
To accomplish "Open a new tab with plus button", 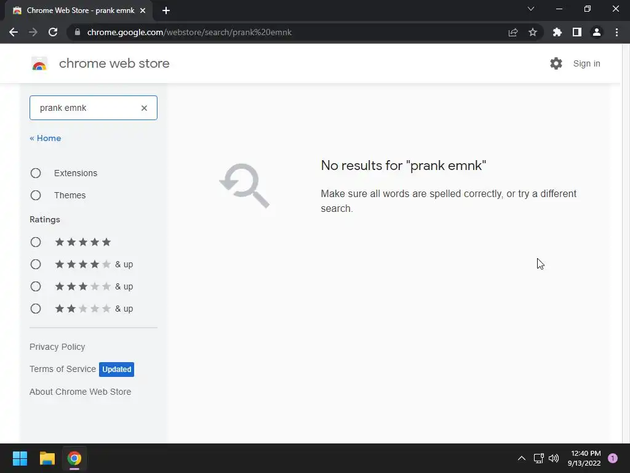I will [166, 10].
